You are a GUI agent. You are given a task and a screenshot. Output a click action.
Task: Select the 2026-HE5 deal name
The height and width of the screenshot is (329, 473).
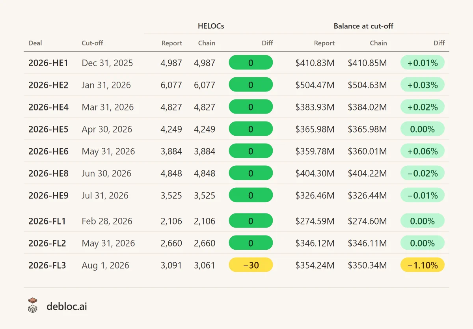[48, 129]
